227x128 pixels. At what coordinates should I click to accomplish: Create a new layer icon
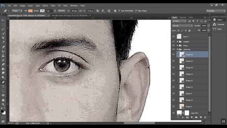[x=201, y=117]
